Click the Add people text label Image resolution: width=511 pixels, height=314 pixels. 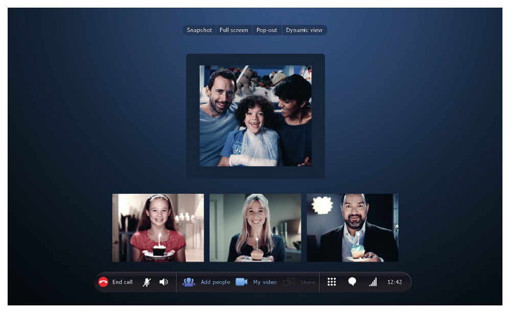coord(215,282)
